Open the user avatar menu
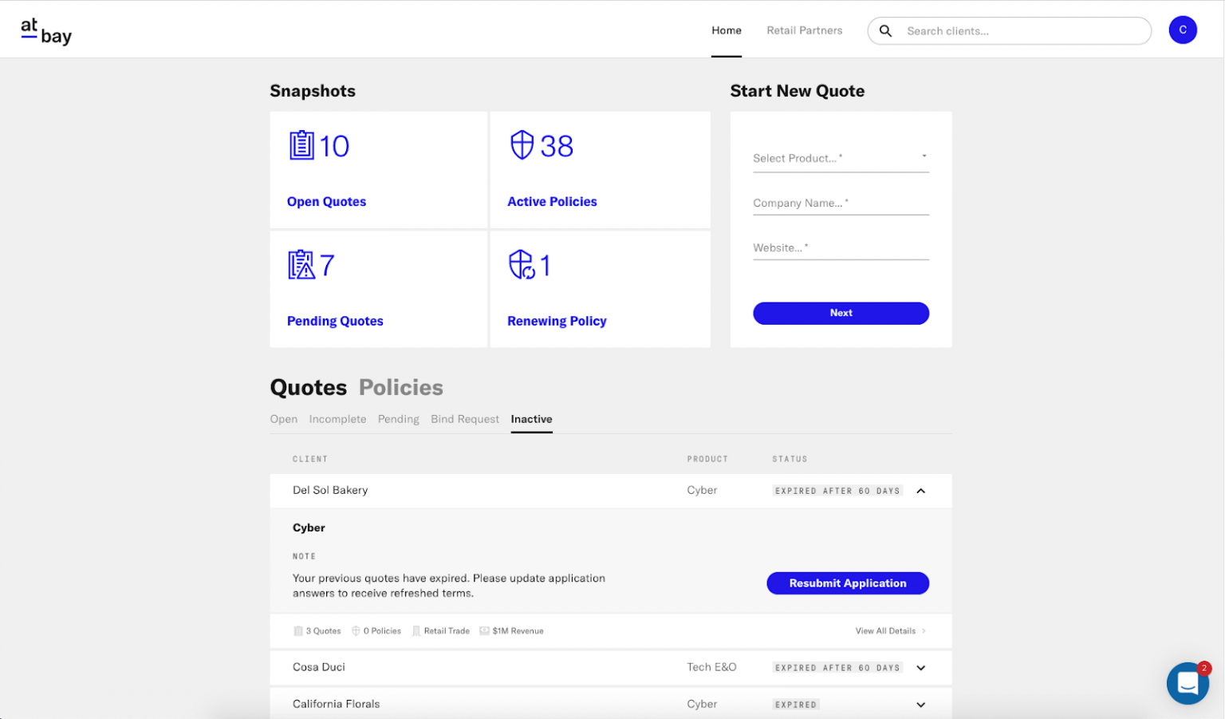The width and height of the screenshot is (1225, 719). pyautogui.click(x=1182, y=30)
